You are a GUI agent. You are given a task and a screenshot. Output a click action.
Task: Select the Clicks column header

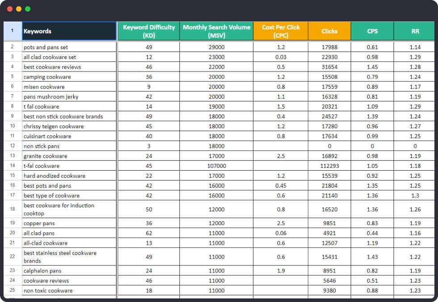[x=330, y=31]
